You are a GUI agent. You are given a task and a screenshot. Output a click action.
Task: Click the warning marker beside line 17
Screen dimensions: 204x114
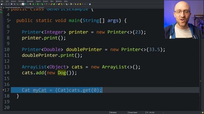click(x=4, y=90)
